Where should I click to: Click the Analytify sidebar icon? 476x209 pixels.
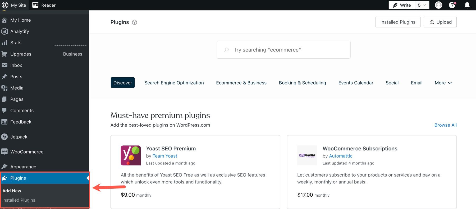point(4,31)
